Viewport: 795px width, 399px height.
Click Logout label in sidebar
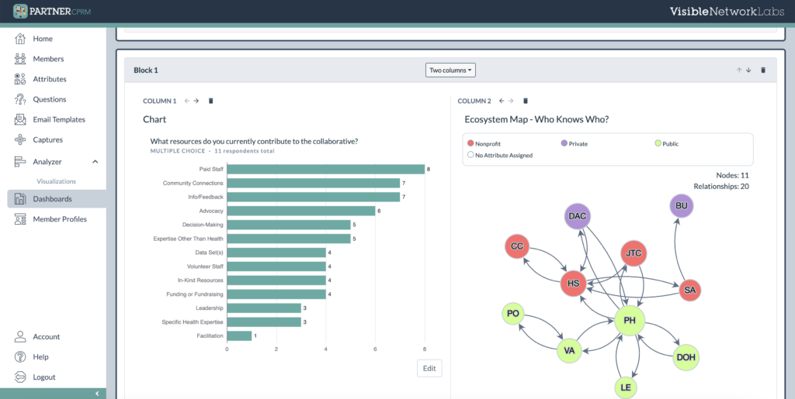coord(44,377)
